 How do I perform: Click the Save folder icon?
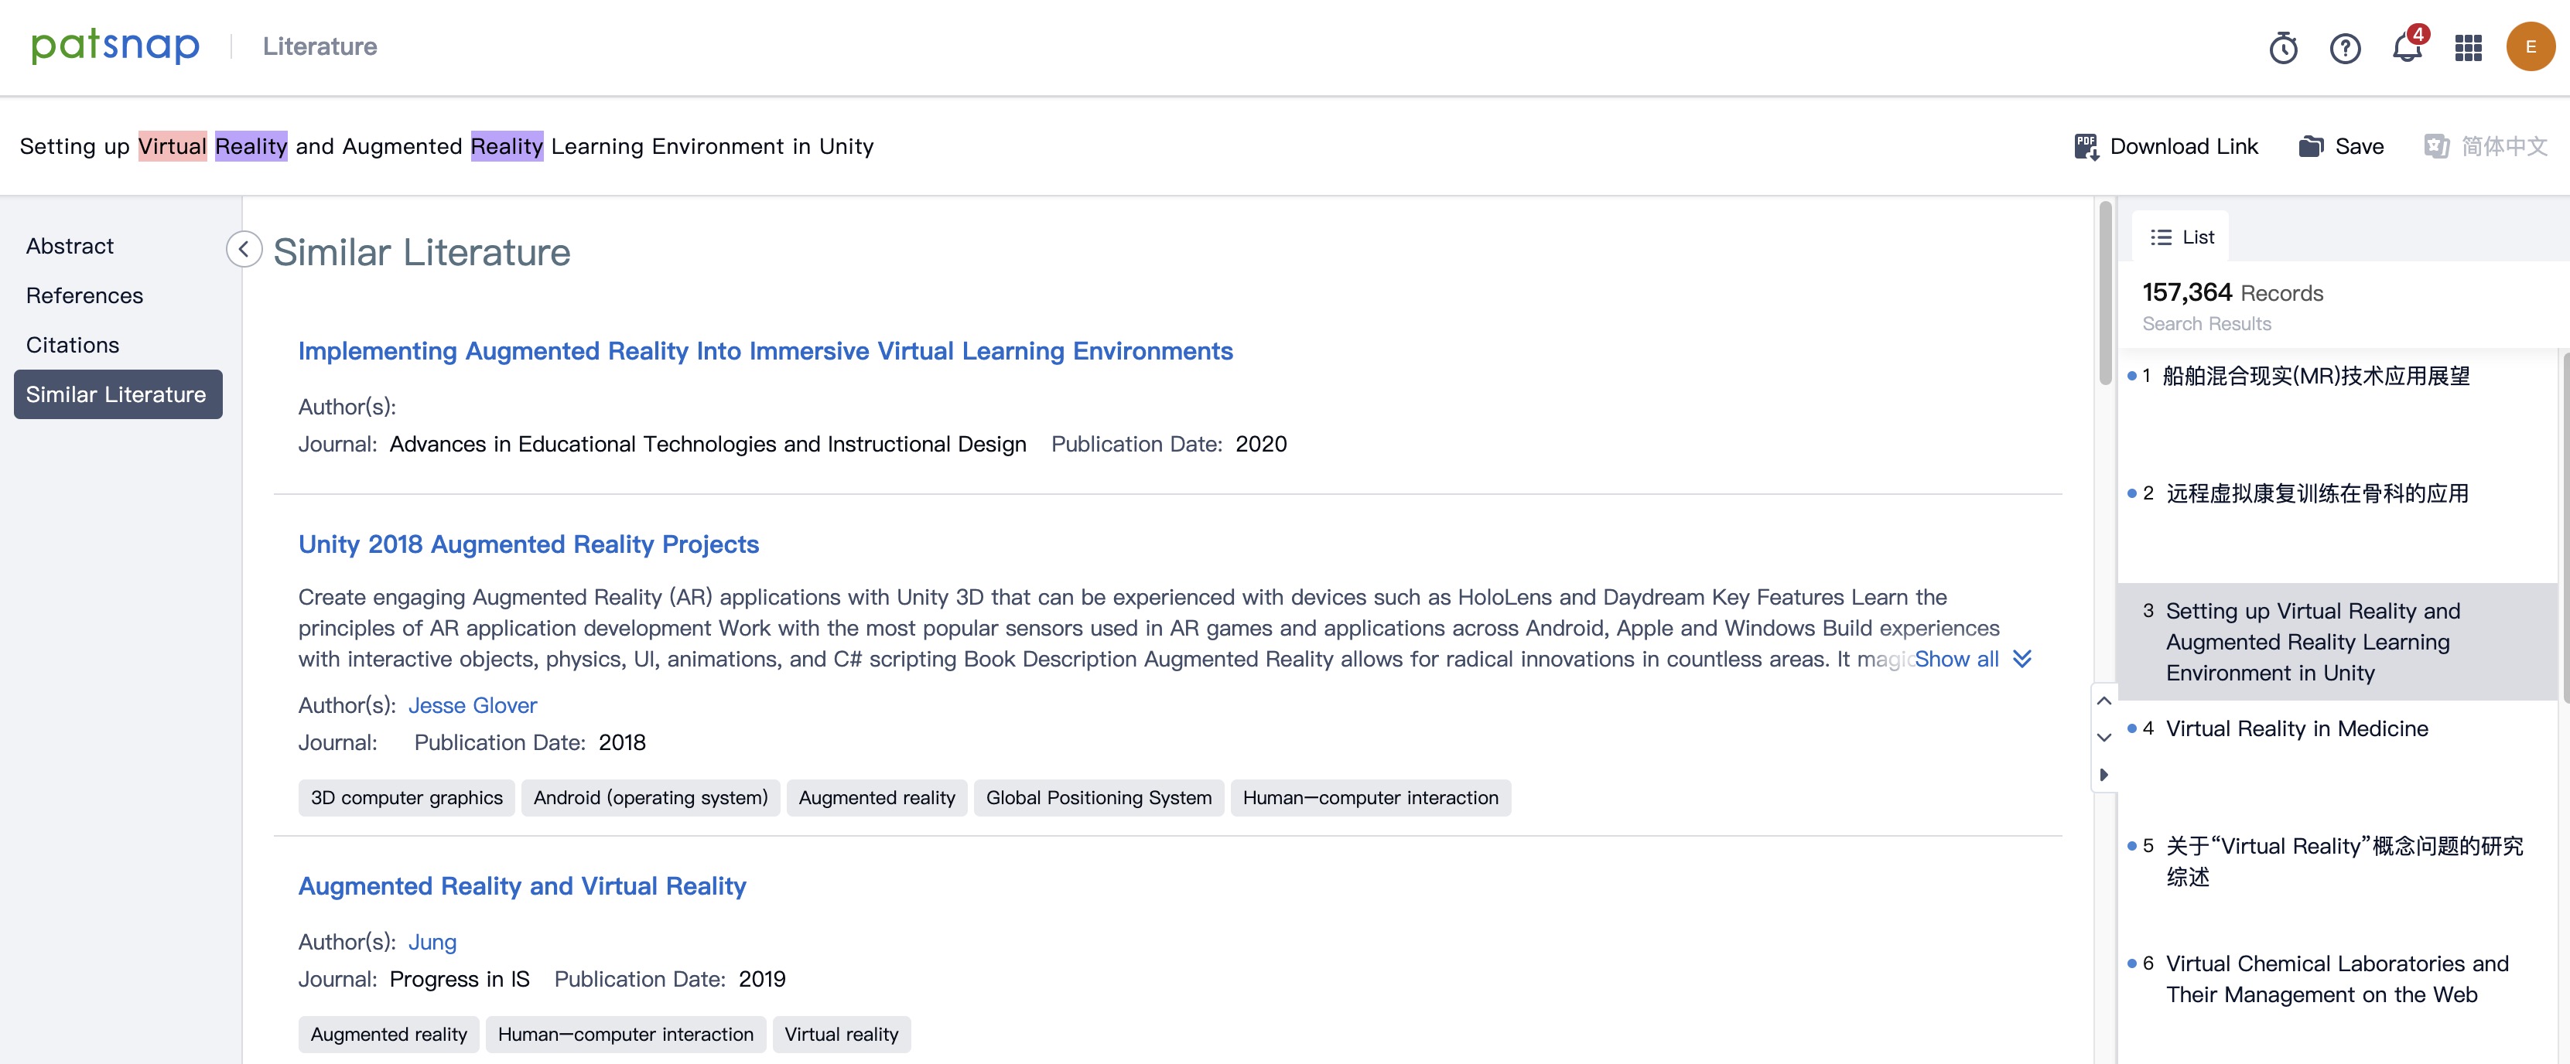2311,147
